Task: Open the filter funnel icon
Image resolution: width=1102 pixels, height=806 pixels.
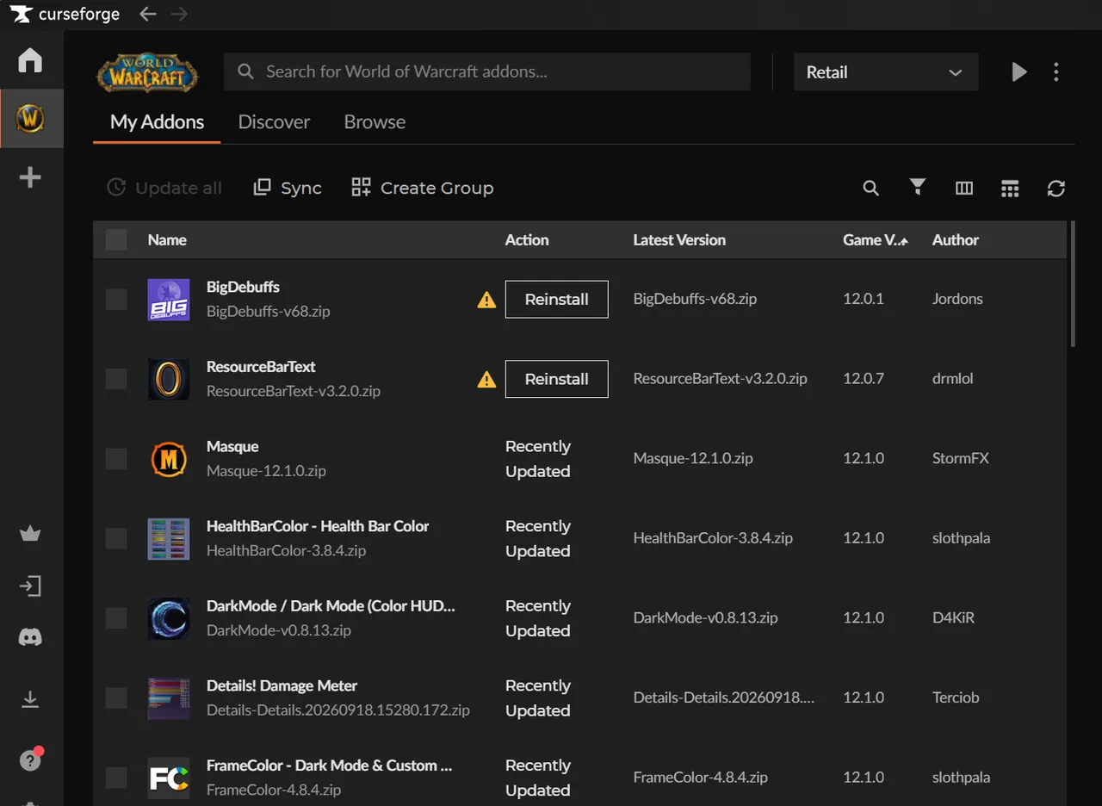Action: point(918,187)
